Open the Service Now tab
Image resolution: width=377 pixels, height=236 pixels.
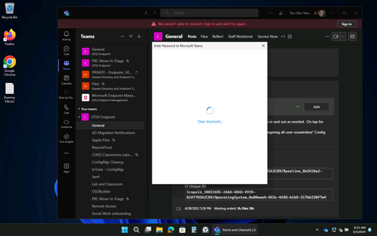[x=268, y=36]
